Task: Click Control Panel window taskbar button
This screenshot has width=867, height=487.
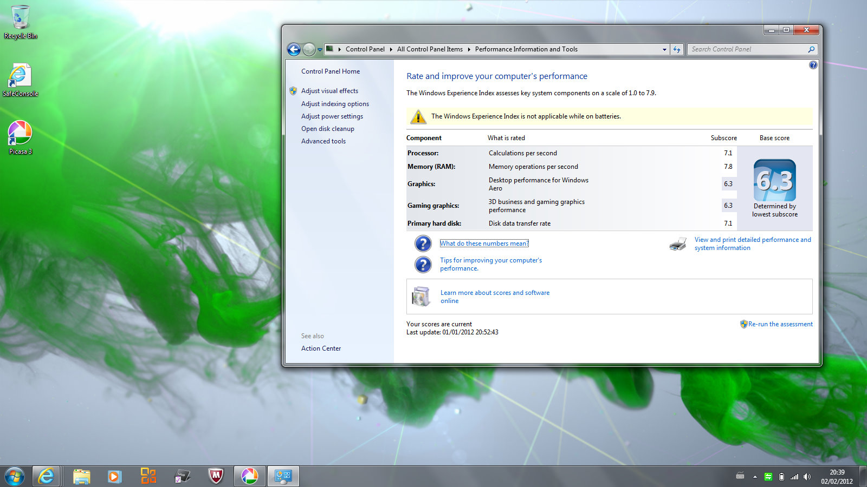Action: pyautogui.click(x=283, y=477)
